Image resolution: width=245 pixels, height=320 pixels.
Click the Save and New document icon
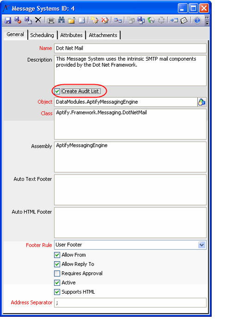coord(28,20)
